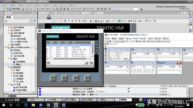The height and width of the screenshot is (108, 193).
Task: Select 设备组态 under HMI_1
Action: 17,50
